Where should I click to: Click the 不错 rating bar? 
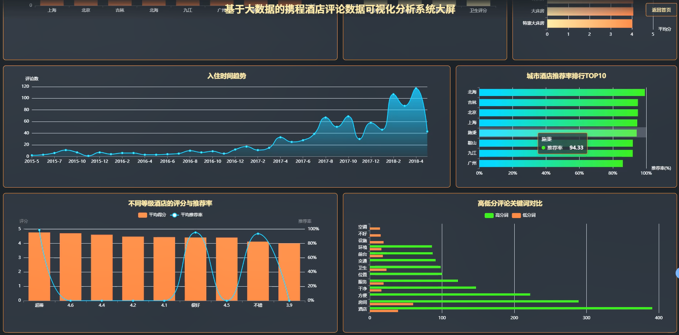pyautogui.click(x=258, y=271)
